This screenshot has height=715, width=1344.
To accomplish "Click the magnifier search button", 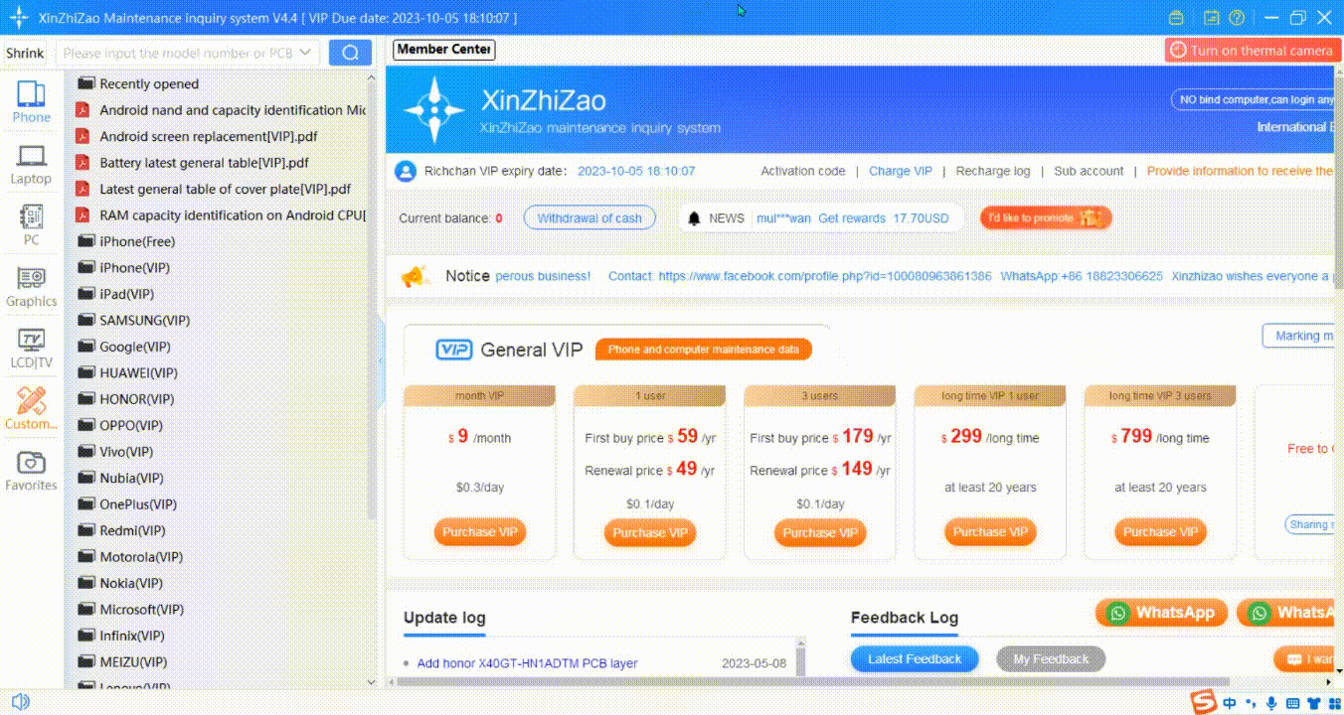I will click(x=350, y=53).
